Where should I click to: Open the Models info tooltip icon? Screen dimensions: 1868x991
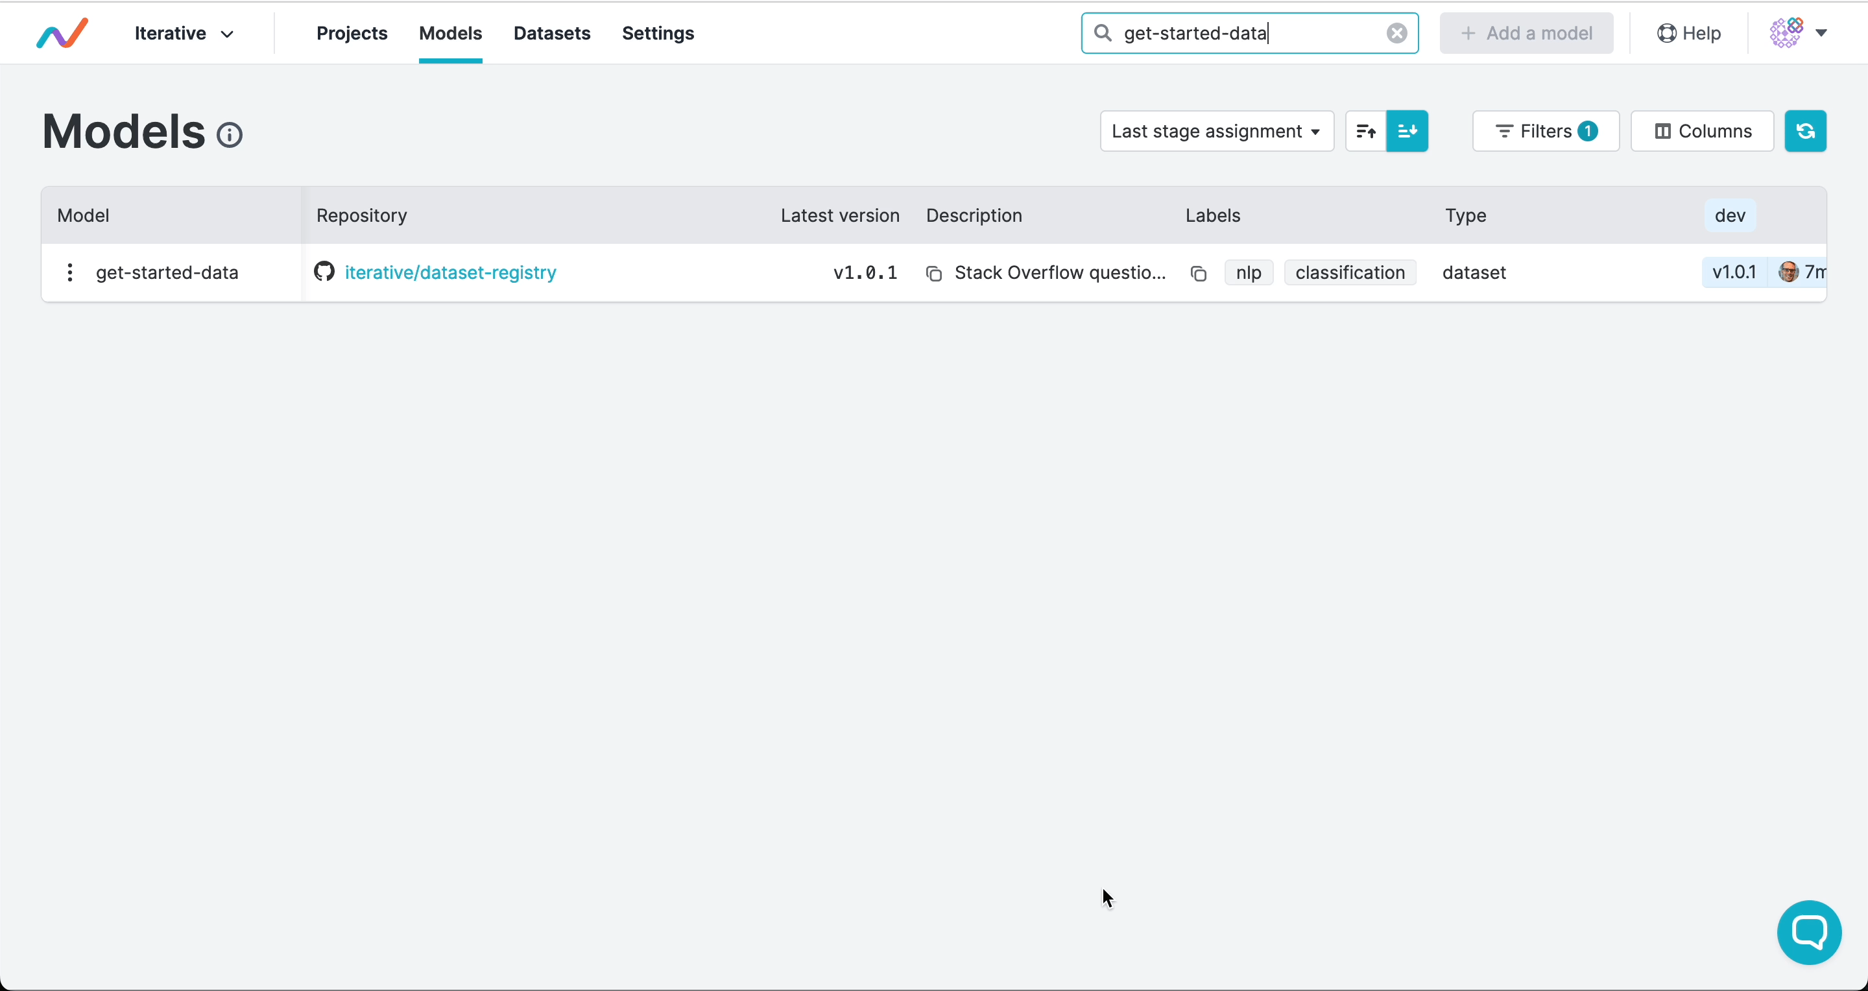229,135
